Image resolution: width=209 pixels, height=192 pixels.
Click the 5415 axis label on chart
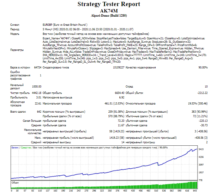(201, 149)
